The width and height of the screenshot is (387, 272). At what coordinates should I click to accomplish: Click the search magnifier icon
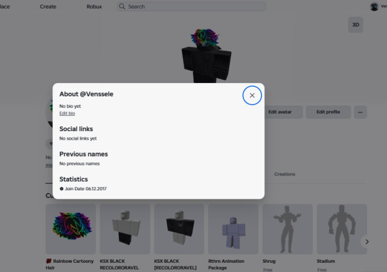pyautogui.click(x=122, y=7)
